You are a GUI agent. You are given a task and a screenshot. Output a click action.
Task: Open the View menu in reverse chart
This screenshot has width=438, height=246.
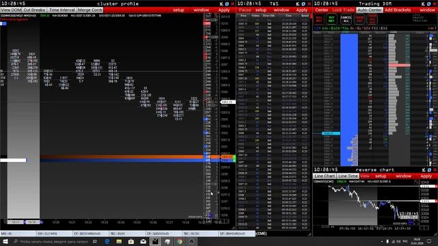(x=365, y=176)
